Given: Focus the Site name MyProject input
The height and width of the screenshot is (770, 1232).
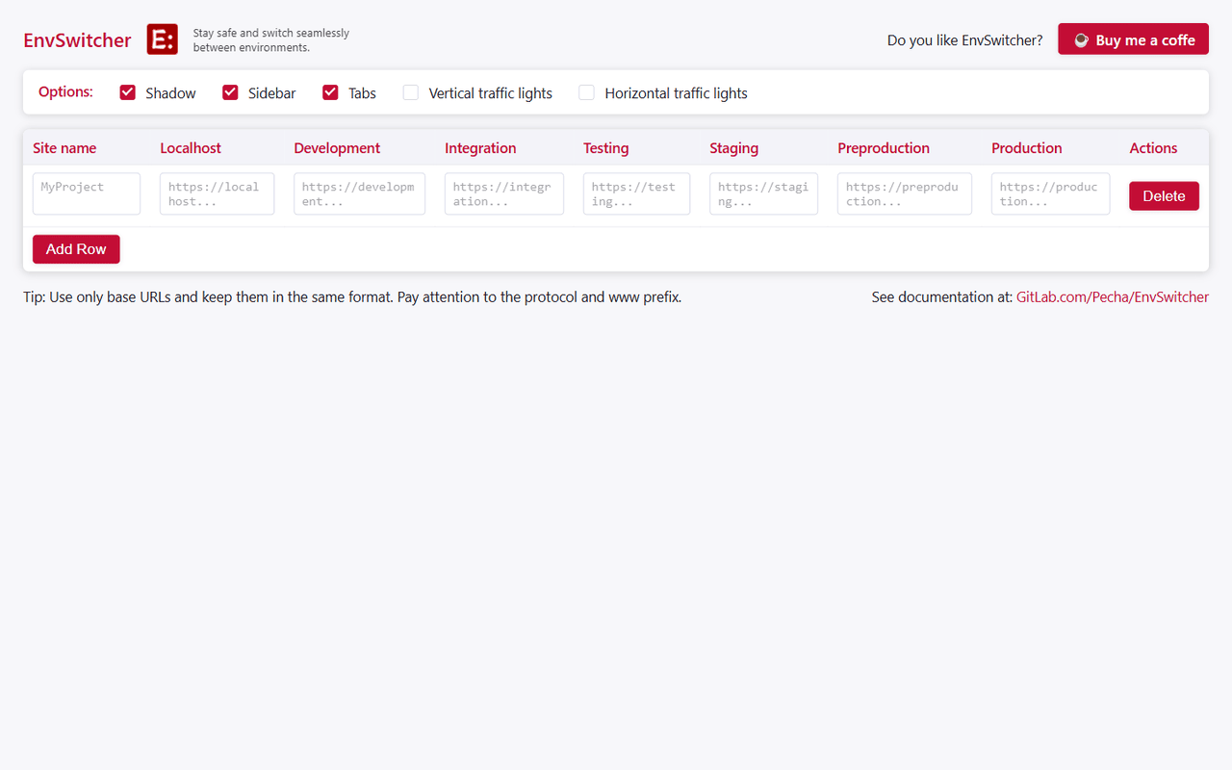Looking at the screenshot, I should 87,193.
